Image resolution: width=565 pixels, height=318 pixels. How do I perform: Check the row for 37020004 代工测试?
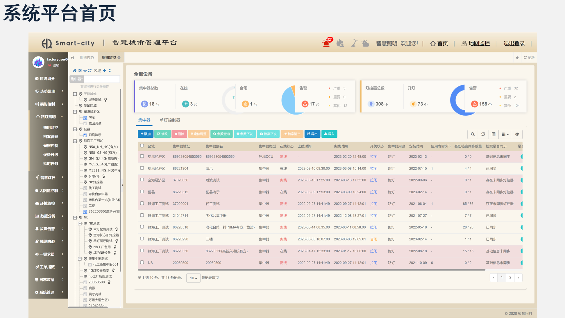tap(142, 203)
